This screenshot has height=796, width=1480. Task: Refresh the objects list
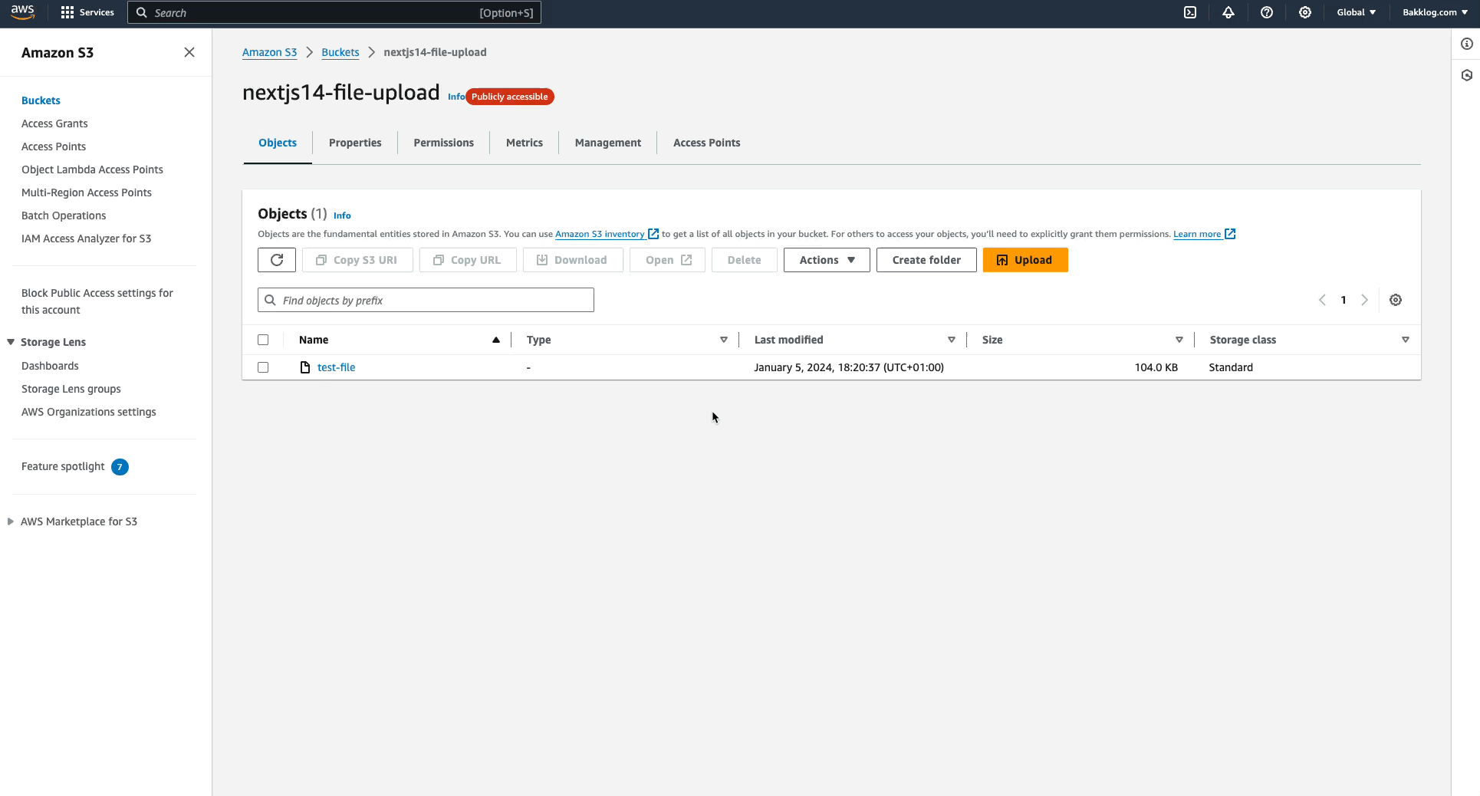276,260
